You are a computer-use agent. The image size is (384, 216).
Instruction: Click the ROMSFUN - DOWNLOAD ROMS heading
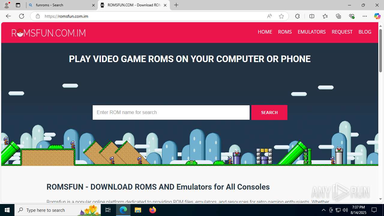[158, 187]
